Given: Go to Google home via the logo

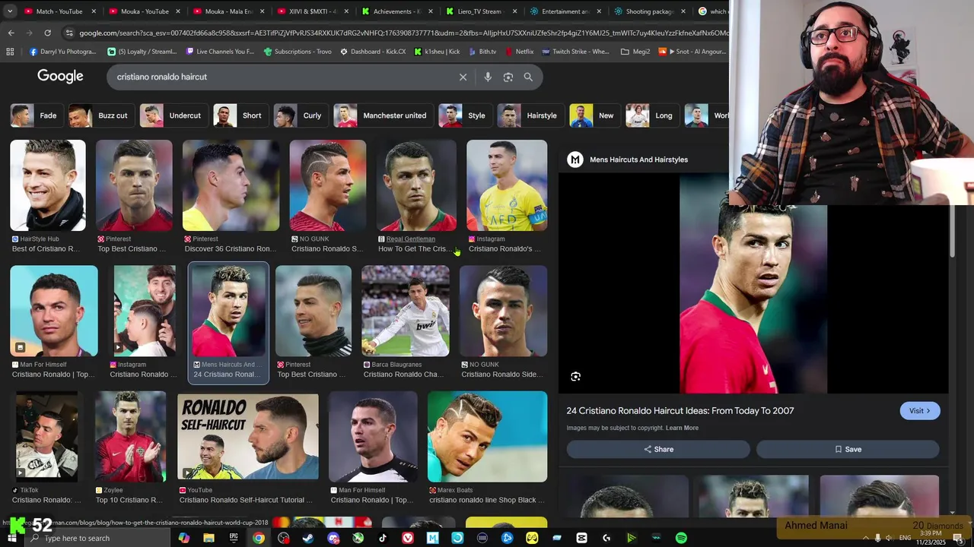Looking at the screenshot, I should click(x=60, y=76).
